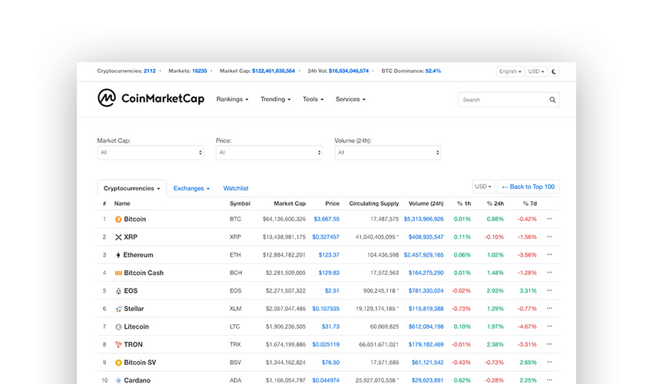Open more options for EOS row
This screenshot has height=384, width=653.
(x=549, y=290)
